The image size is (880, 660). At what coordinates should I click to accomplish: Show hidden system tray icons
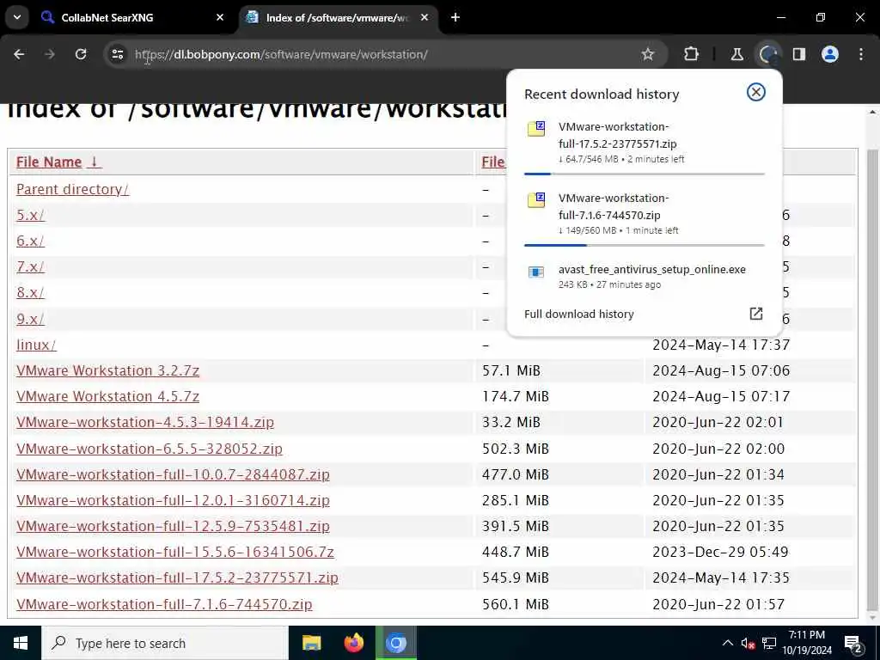[x=727, y=643]
